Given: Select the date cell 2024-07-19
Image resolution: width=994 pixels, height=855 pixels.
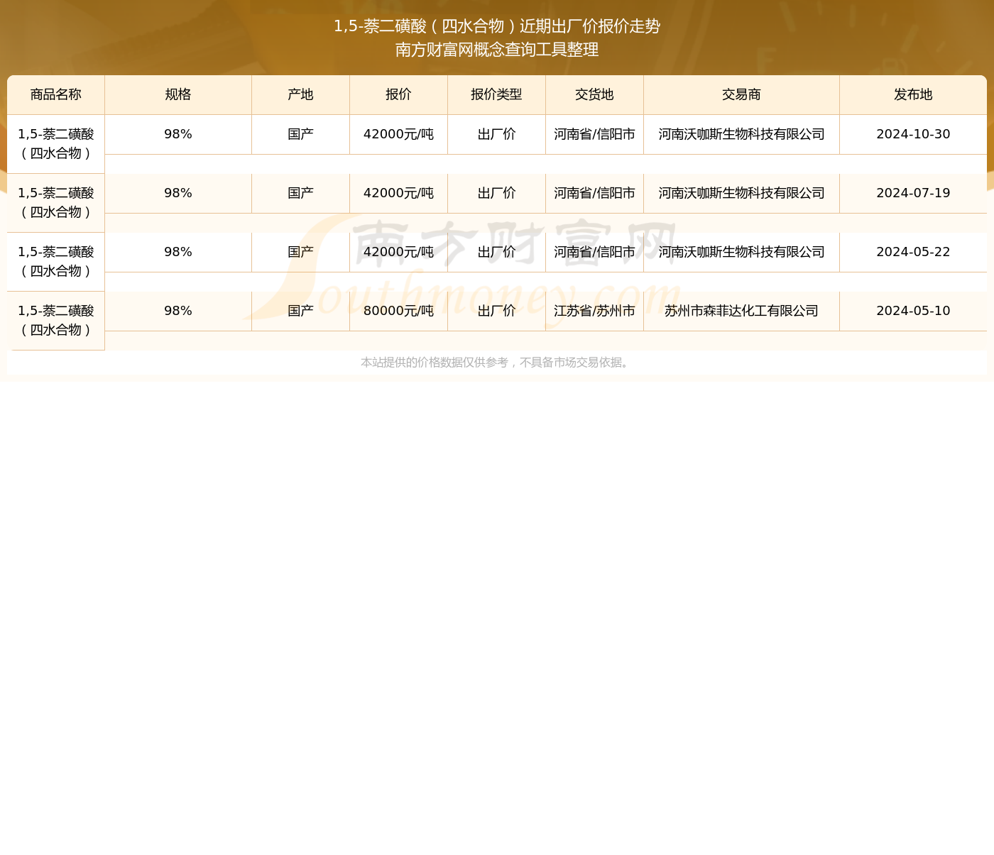Looking at the screenshot, I should point(913,194).
